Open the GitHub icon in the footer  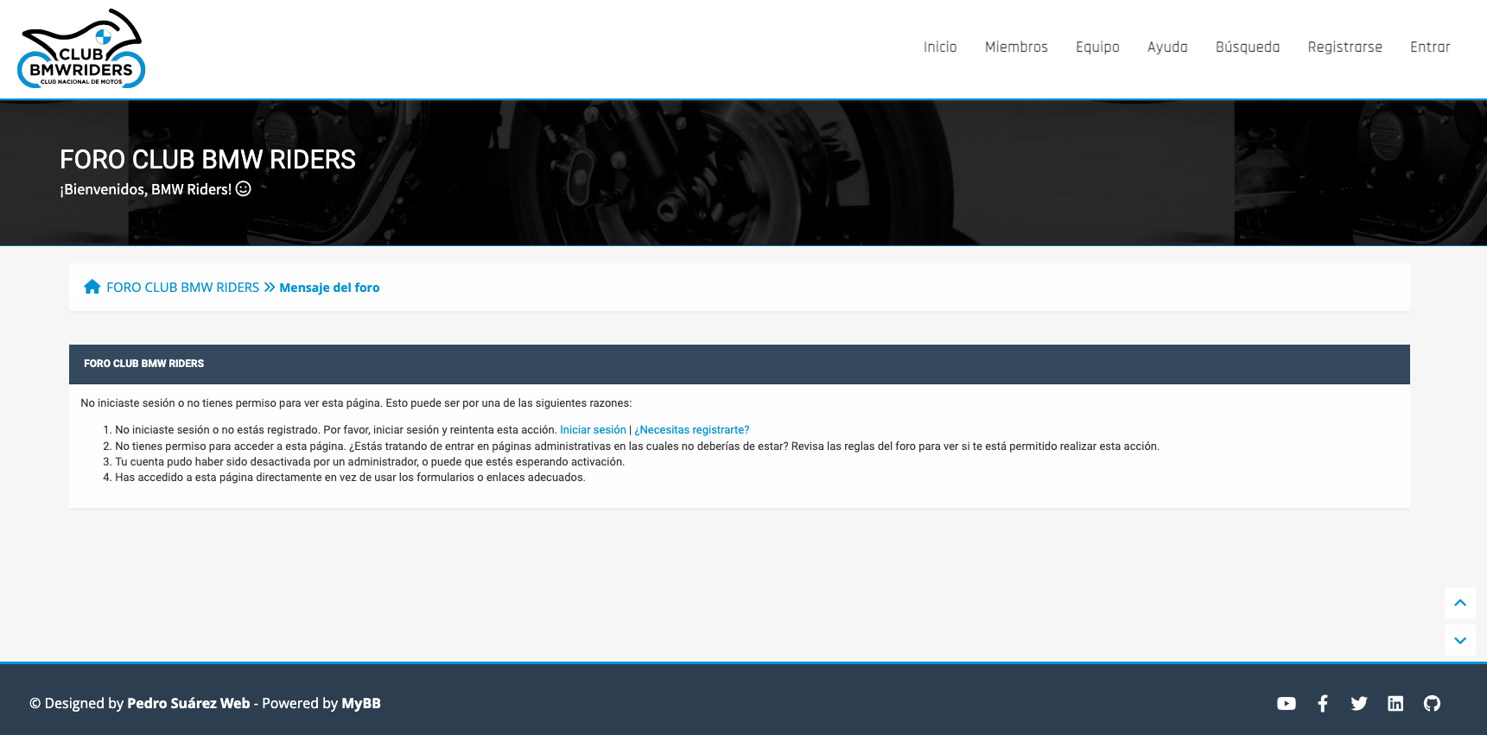point(1433,704)
